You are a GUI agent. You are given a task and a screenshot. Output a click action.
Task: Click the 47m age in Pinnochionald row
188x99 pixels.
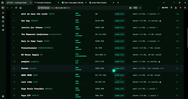pos(177,48)
